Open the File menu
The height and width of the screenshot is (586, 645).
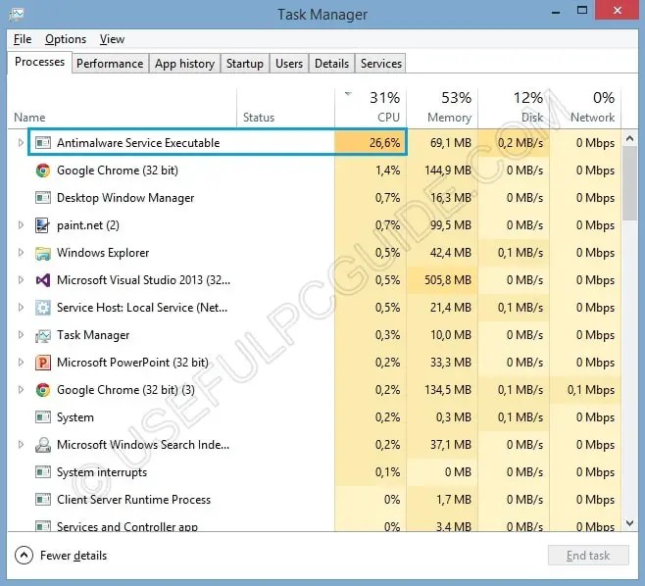click(x=23, y=39)
